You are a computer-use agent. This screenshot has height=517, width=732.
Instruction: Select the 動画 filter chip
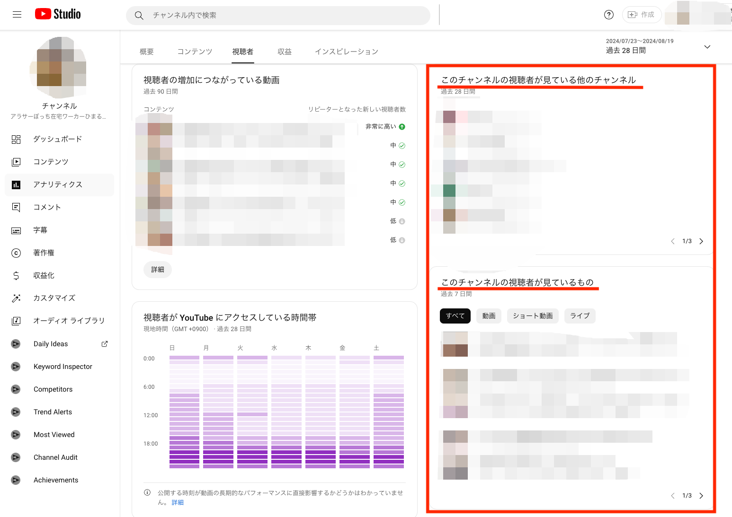pyautogui.click(x=489, y=316)
